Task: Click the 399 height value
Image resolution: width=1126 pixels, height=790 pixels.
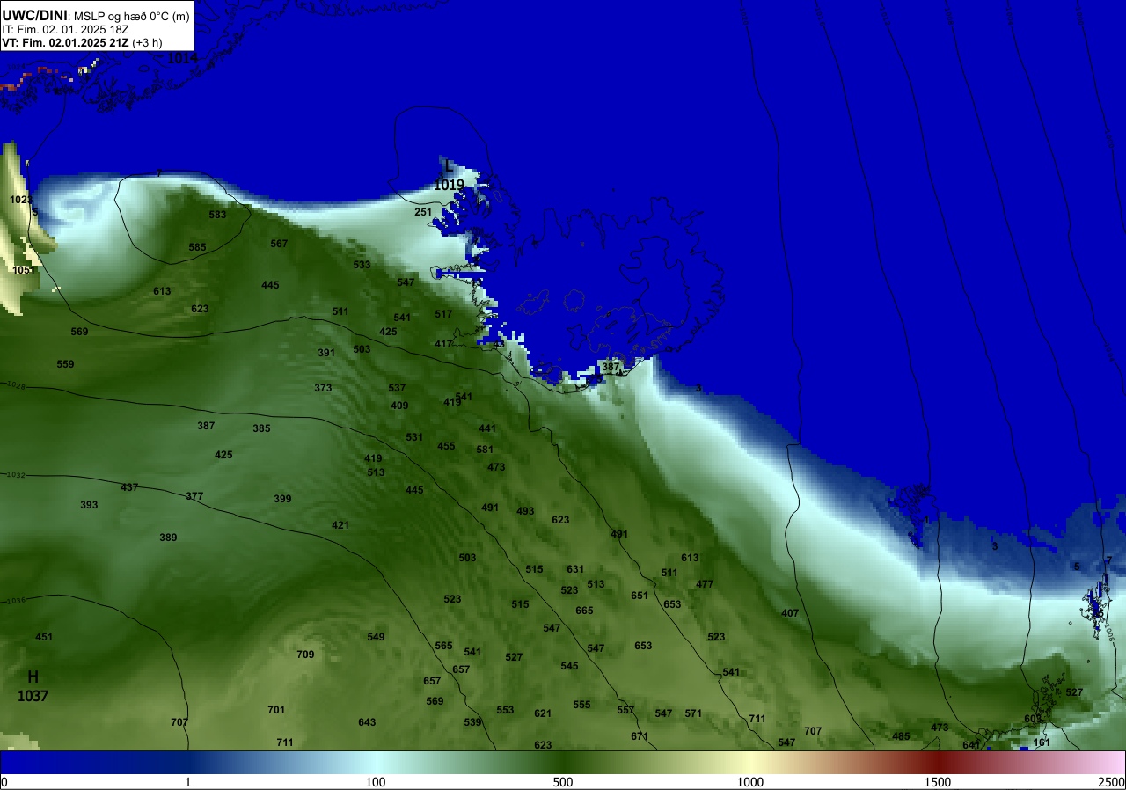Action: (282, 499)
